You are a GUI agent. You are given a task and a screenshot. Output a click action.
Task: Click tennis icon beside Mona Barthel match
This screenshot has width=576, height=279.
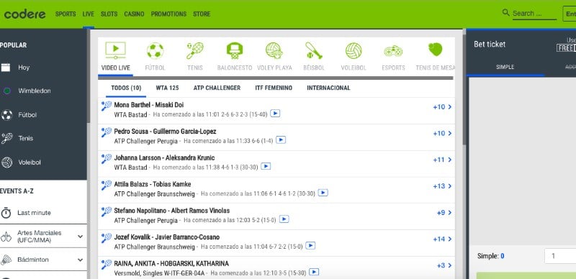(x=106, y=106)
